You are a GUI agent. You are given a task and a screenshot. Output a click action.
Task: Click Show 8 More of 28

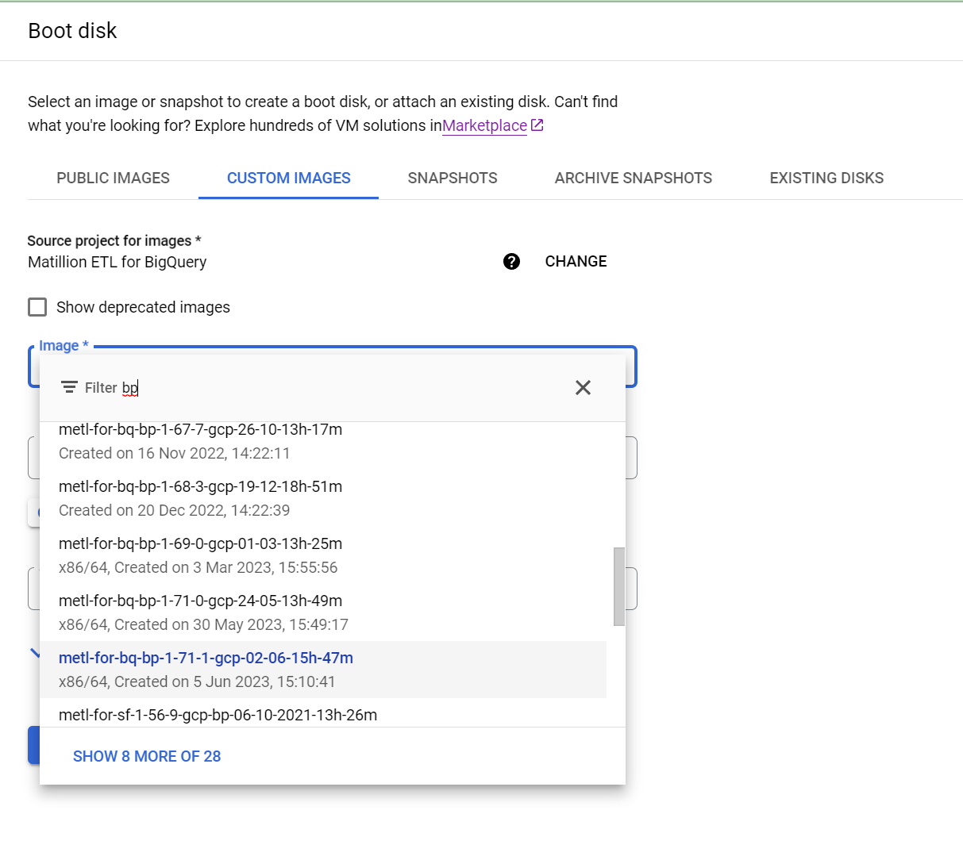click(147, 756)
